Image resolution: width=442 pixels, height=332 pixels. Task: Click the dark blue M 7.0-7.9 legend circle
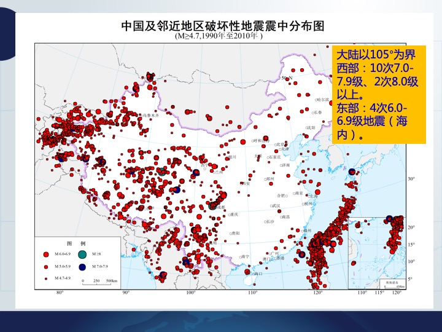click(82, 267)
